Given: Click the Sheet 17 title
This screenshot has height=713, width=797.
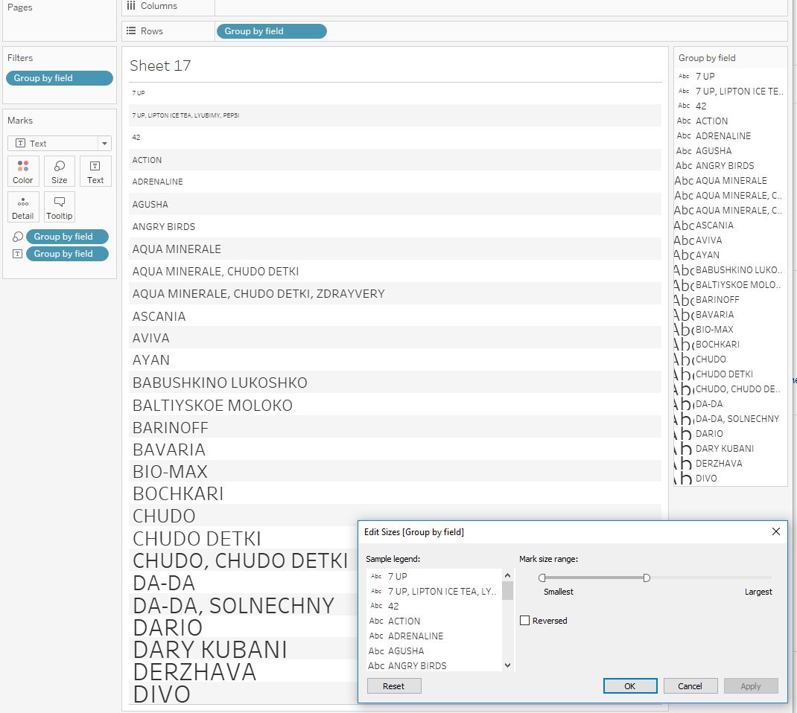Looking at the screenshot, I should [160, 65].
